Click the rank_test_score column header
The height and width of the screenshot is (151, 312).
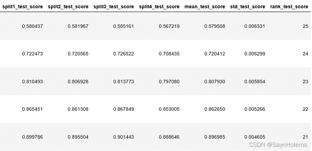click(x=289, y=7)
